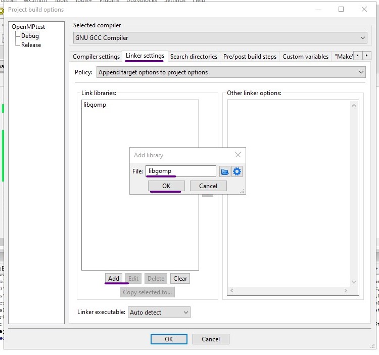379x355 pixels.
Task: Click up arrow of linker options scrollbar
Action: pyautogui.click(x=354, y=105)
